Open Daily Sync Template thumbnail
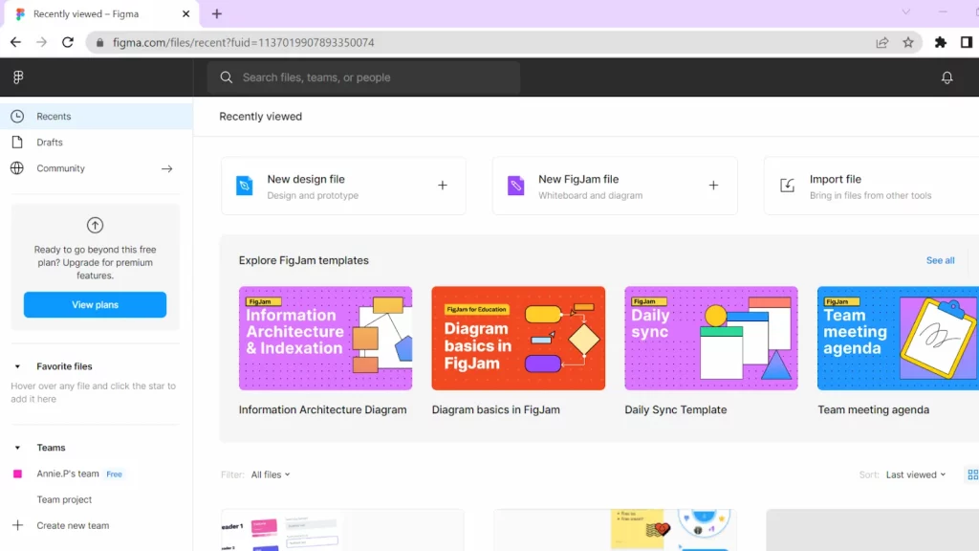The height and width of the screenshot is (551, 979). click(x=711, y=338)
